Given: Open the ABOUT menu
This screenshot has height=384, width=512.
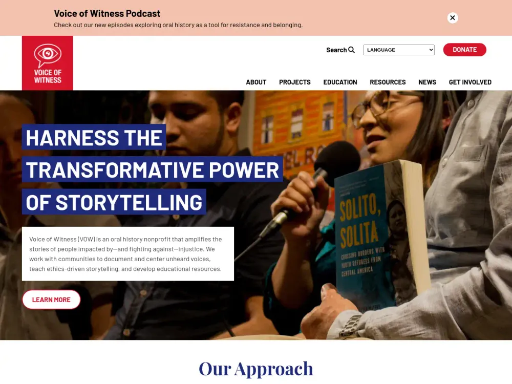Looking at the screenshot, I should [x=256, y=82].
